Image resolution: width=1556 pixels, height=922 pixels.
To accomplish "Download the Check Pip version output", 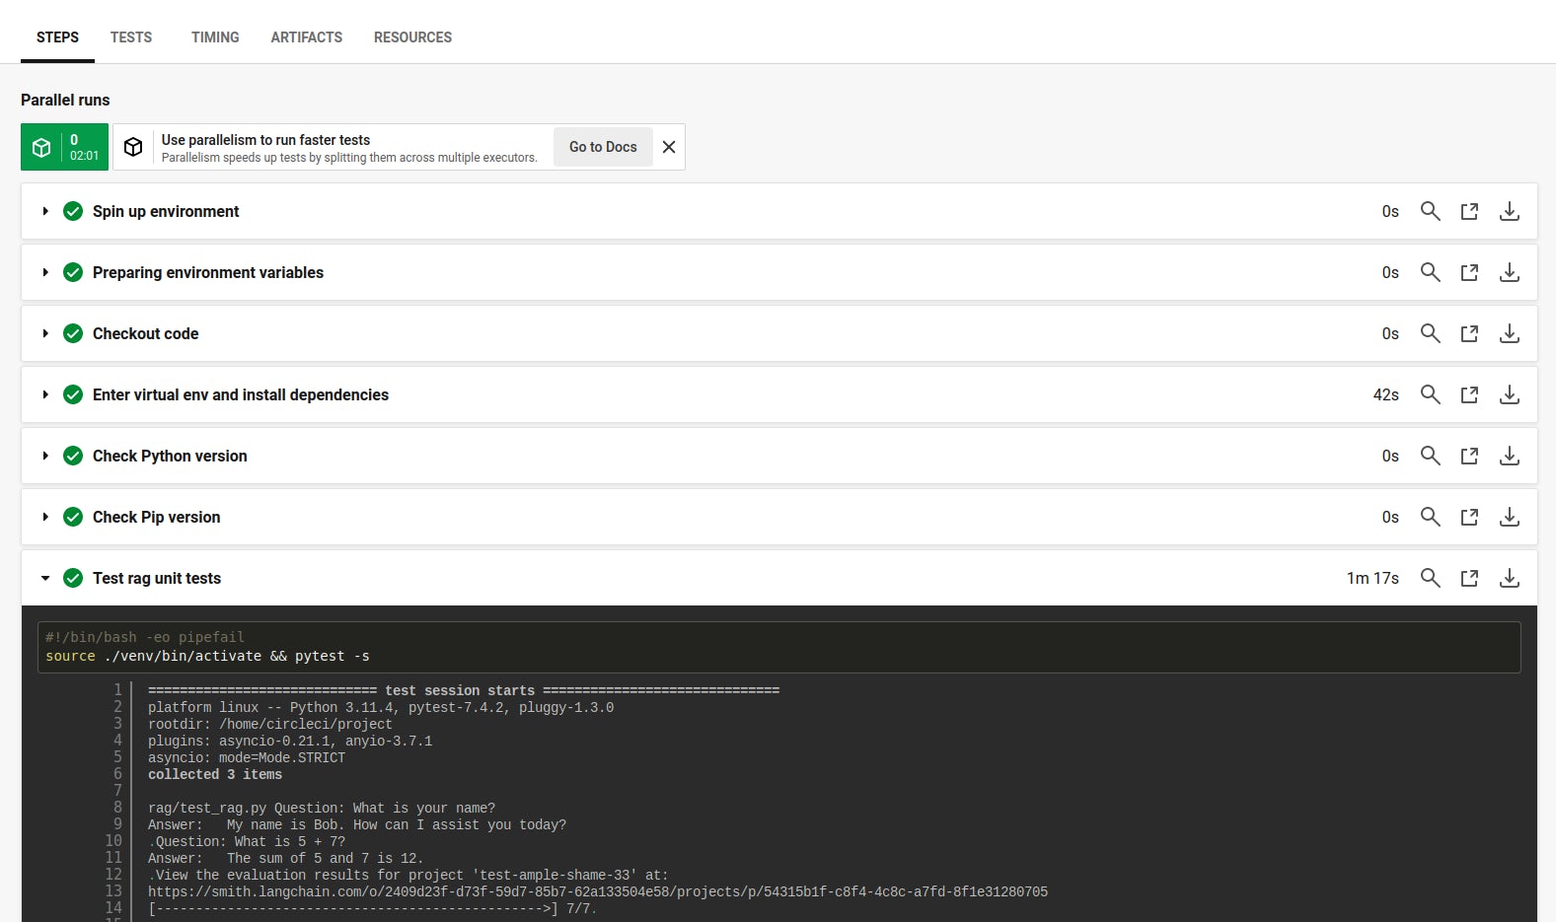I will coord(1509,517).
